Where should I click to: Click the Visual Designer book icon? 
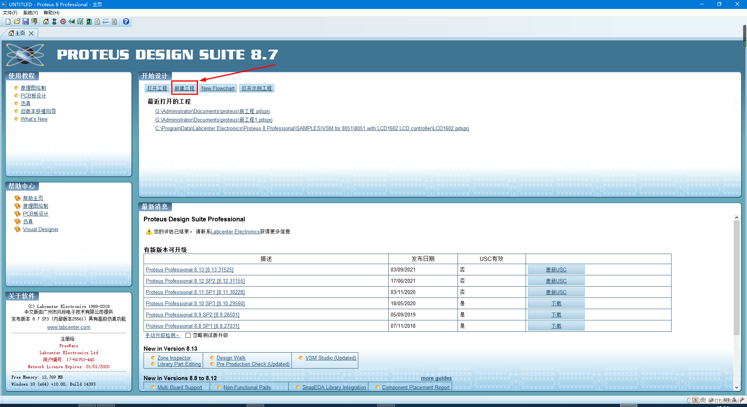click(x=18, y=229)
